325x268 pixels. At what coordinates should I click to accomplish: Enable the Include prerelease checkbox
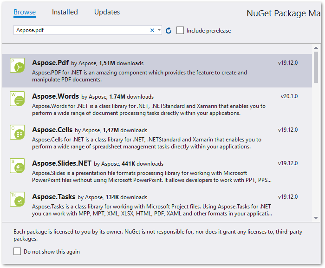[180, 30]
